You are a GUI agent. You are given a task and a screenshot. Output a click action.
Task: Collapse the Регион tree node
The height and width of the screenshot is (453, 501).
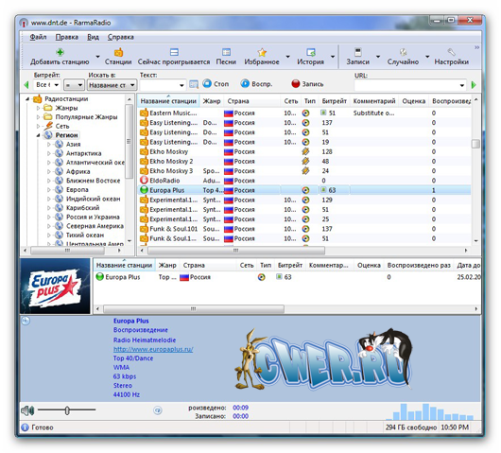[x=39, y=135]
